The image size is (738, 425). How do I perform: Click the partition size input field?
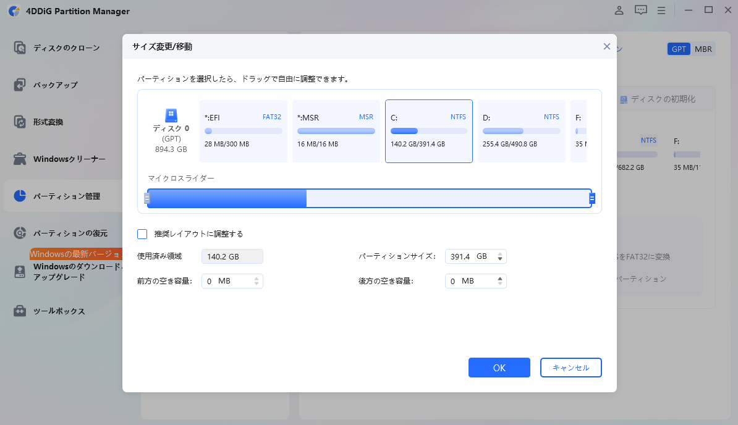pyautogui.click(x=475, y=256)
